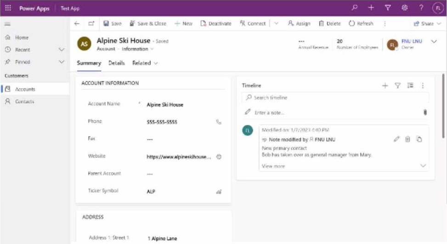Edit the note with pencil icon
This screenshot has height=244, width=447.
[396, 139]
